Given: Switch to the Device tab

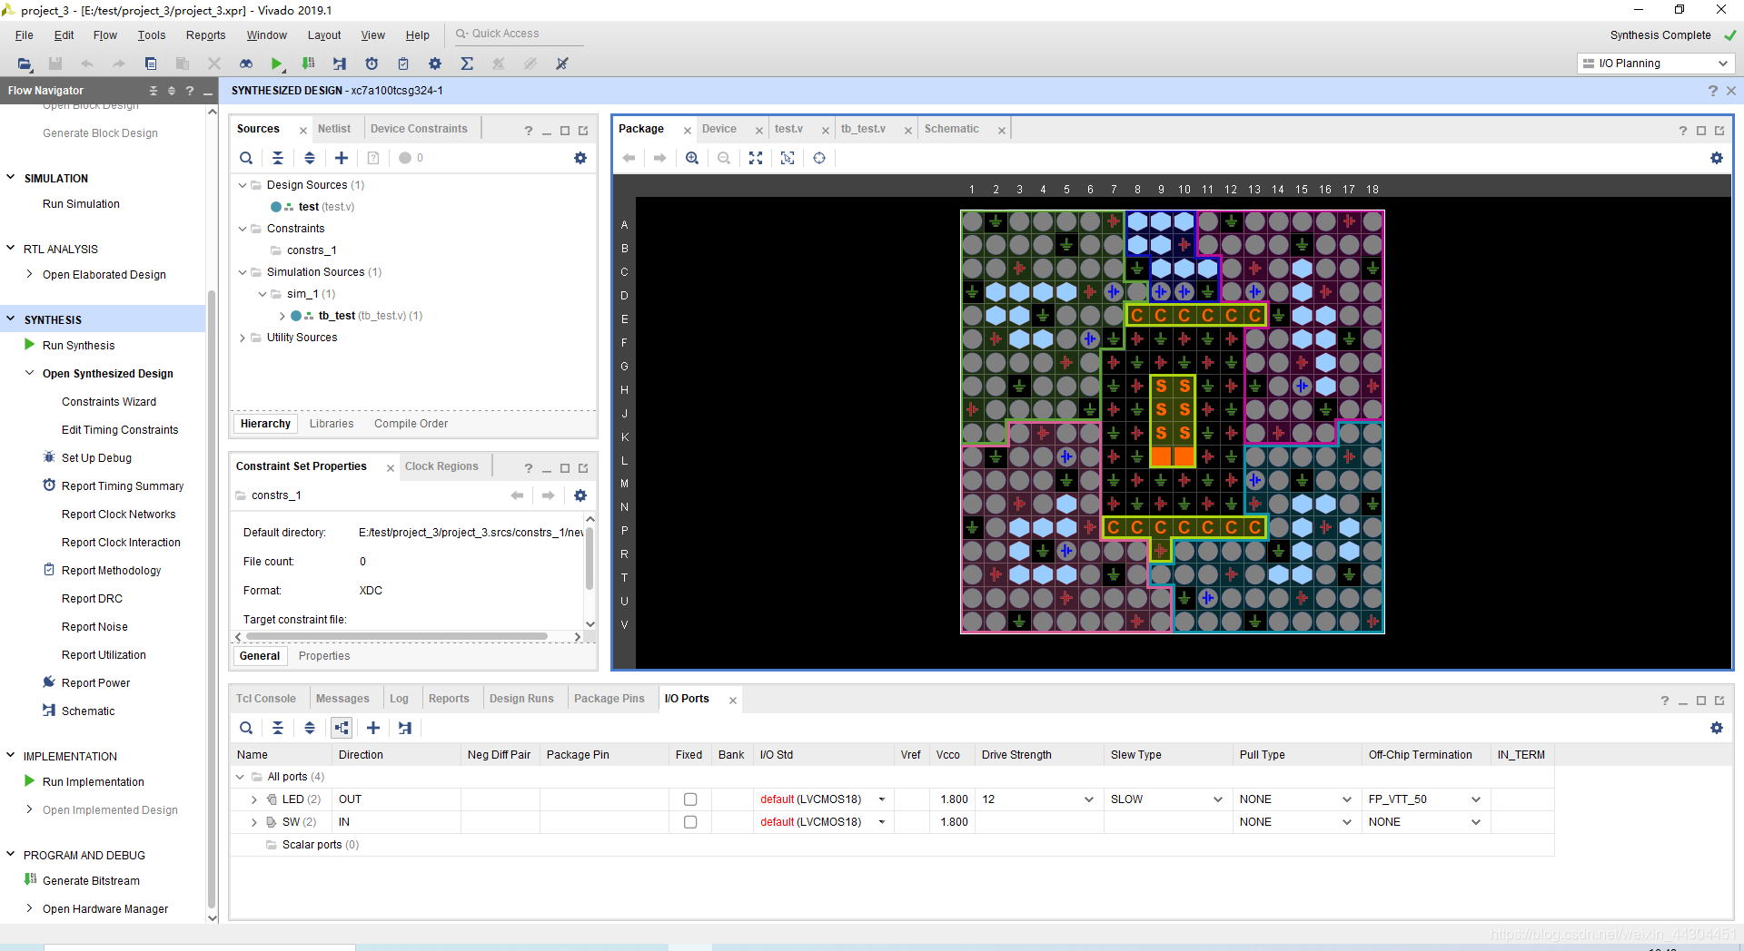Looking at the screenshot, I should click(x=719, y=129).
